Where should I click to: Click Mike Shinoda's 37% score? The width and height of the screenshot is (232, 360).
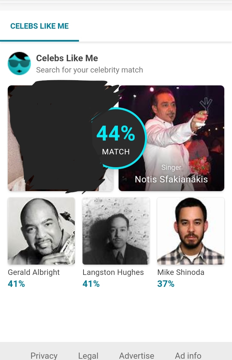pyautogui.click(x=166, y=284)
